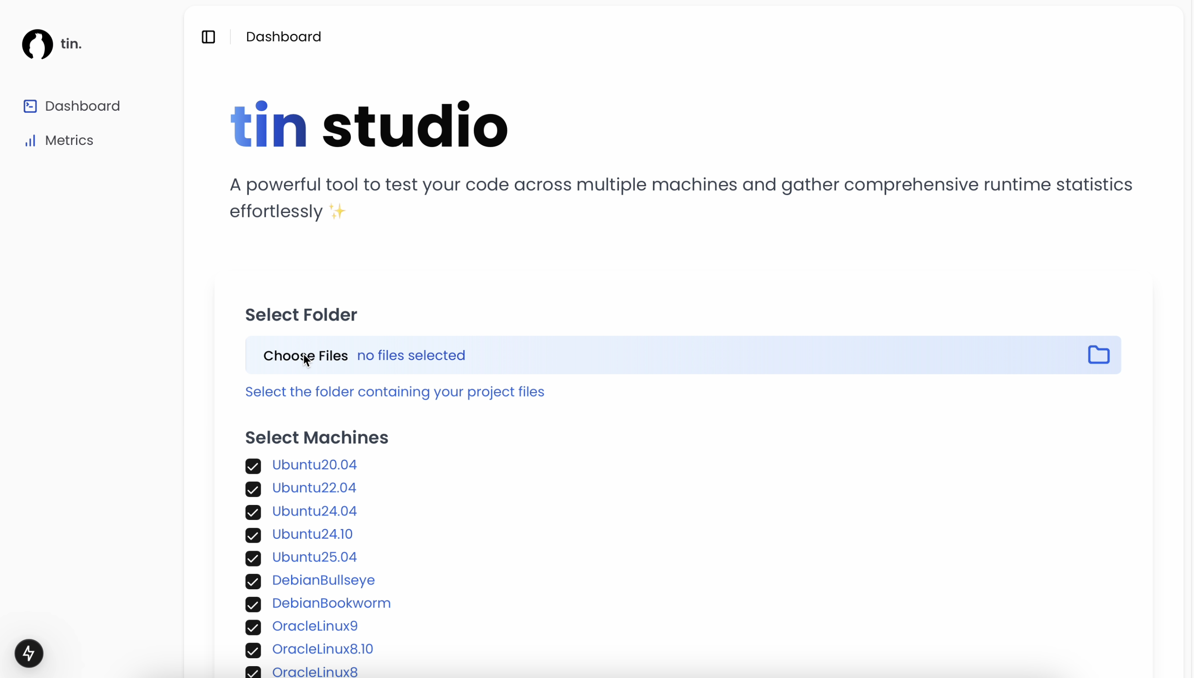Toggle the DebianBookworm checkbox
1194x678 pixels.
[x=253, y=604]
